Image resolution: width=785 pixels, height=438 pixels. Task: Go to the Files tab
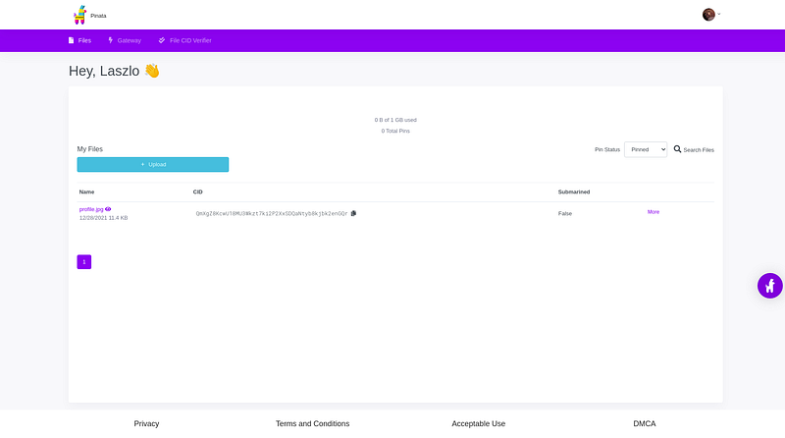tap(79, 40)
